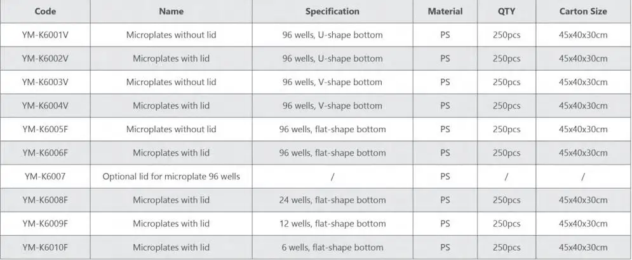Select the YM-K6002V code cell
The width and height of the screenshot is (632, 260).
(x=45, y=58)
